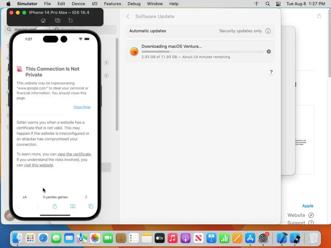Click the Simulator Home button icon

(43, 20)
